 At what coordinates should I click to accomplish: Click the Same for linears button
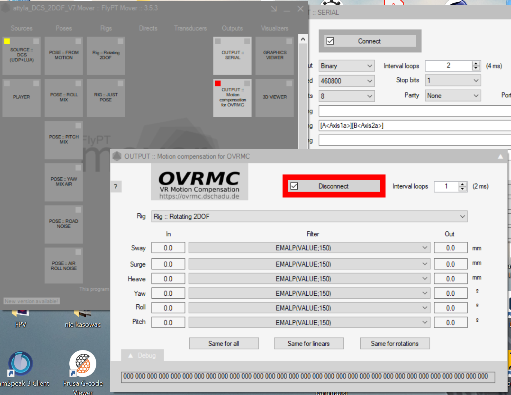point(309,343)
